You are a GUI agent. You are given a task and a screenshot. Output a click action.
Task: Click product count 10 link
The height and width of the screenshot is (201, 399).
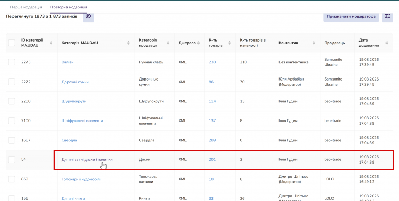[x=211, y=179]
